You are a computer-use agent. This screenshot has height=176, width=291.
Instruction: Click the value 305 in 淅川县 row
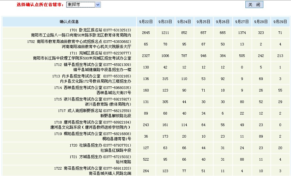click(x=165, y=102)
